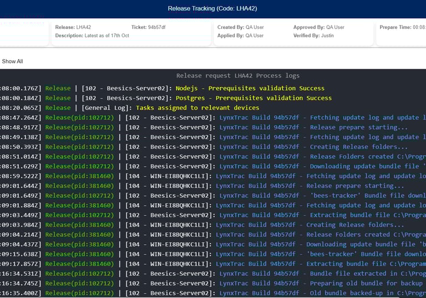426x298 pixels.
Task: Click Release(pid:381460) in the 08:59.522Z row
Action: pos(80,176)
